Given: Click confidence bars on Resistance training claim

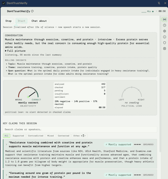Looking at the screenshot, I should click(137, 144).
